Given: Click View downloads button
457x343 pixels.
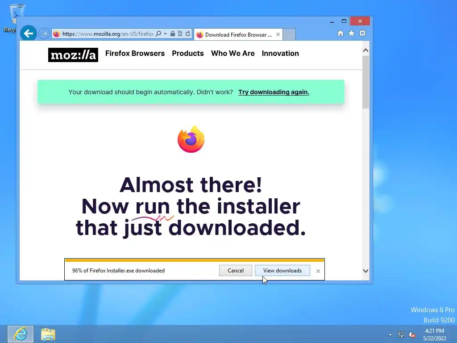Looking at the screenshot, I should [283, 270].
